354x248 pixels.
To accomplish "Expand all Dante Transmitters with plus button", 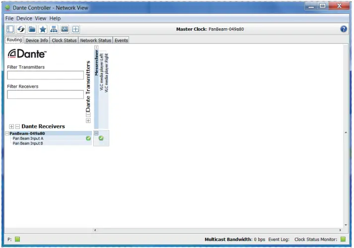I will 88,121.
